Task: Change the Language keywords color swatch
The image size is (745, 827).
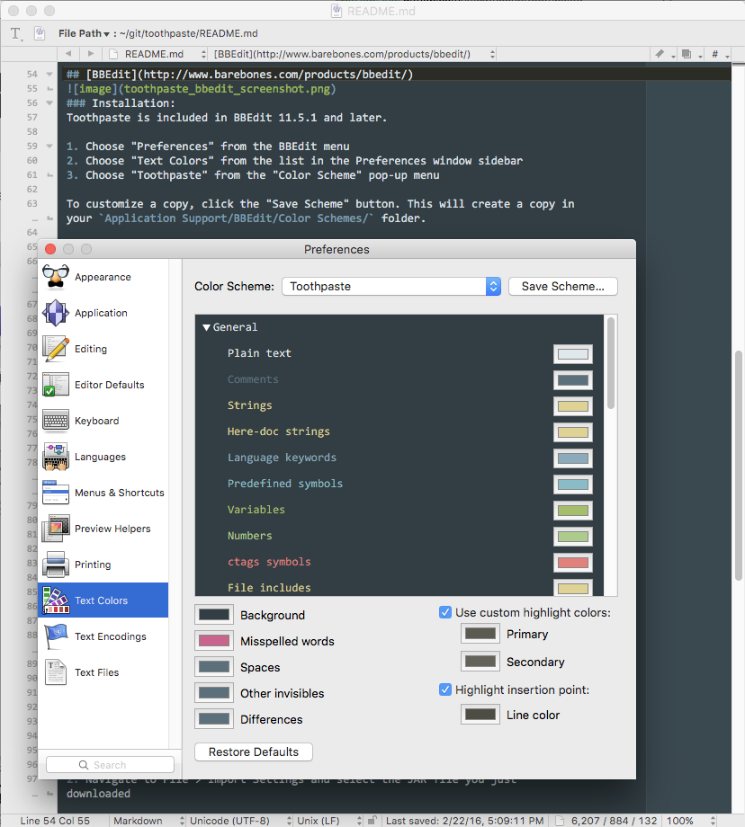Action: (x=573, y=458)
